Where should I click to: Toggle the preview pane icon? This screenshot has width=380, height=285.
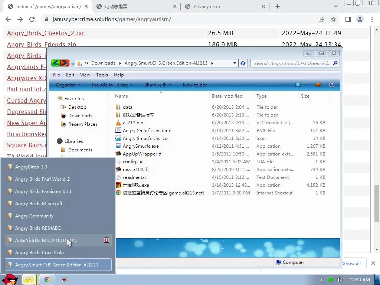point(318,85)
